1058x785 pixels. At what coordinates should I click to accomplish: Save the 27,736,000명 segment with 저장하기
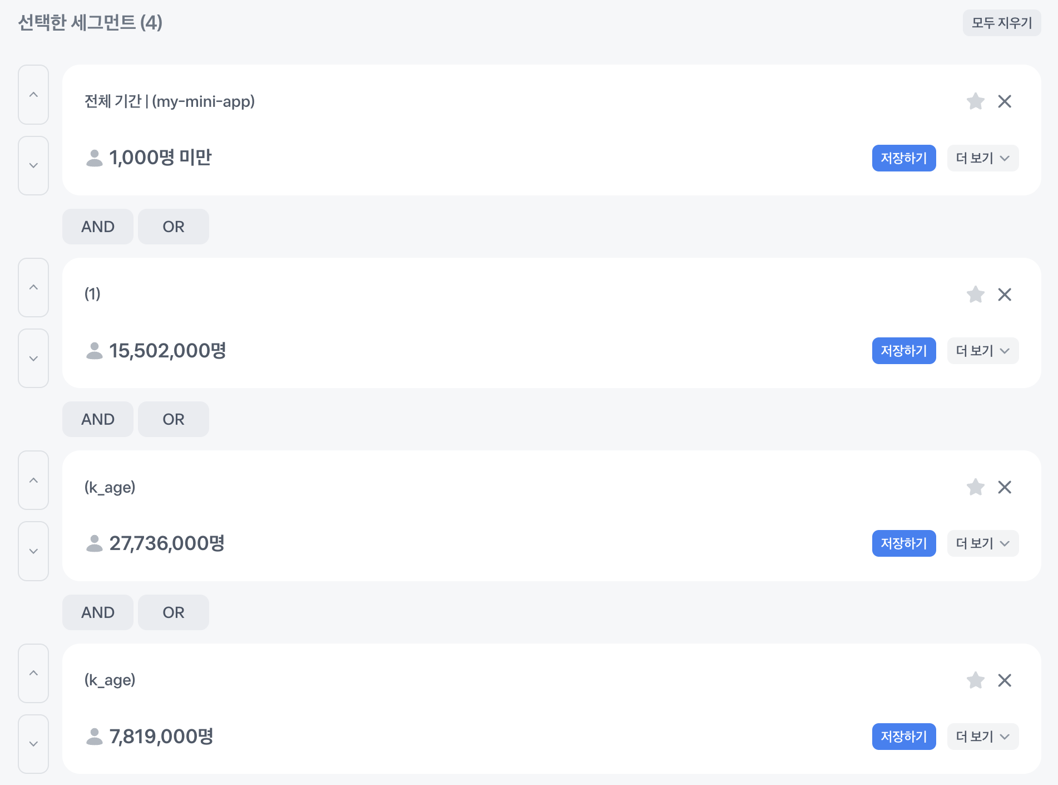[x=904, y=543]
